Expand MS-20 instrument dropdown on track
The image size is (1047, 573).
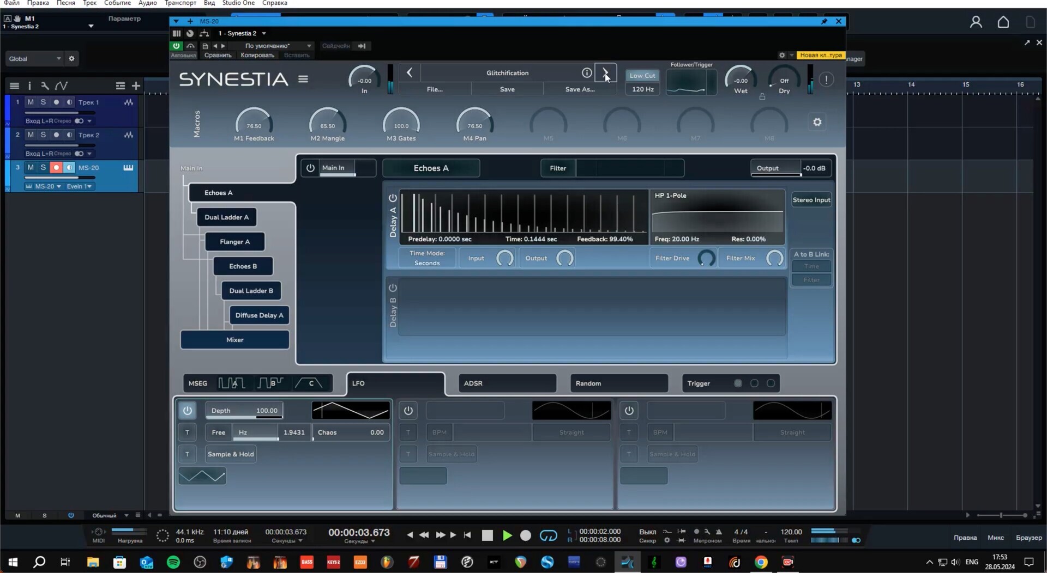44,186
